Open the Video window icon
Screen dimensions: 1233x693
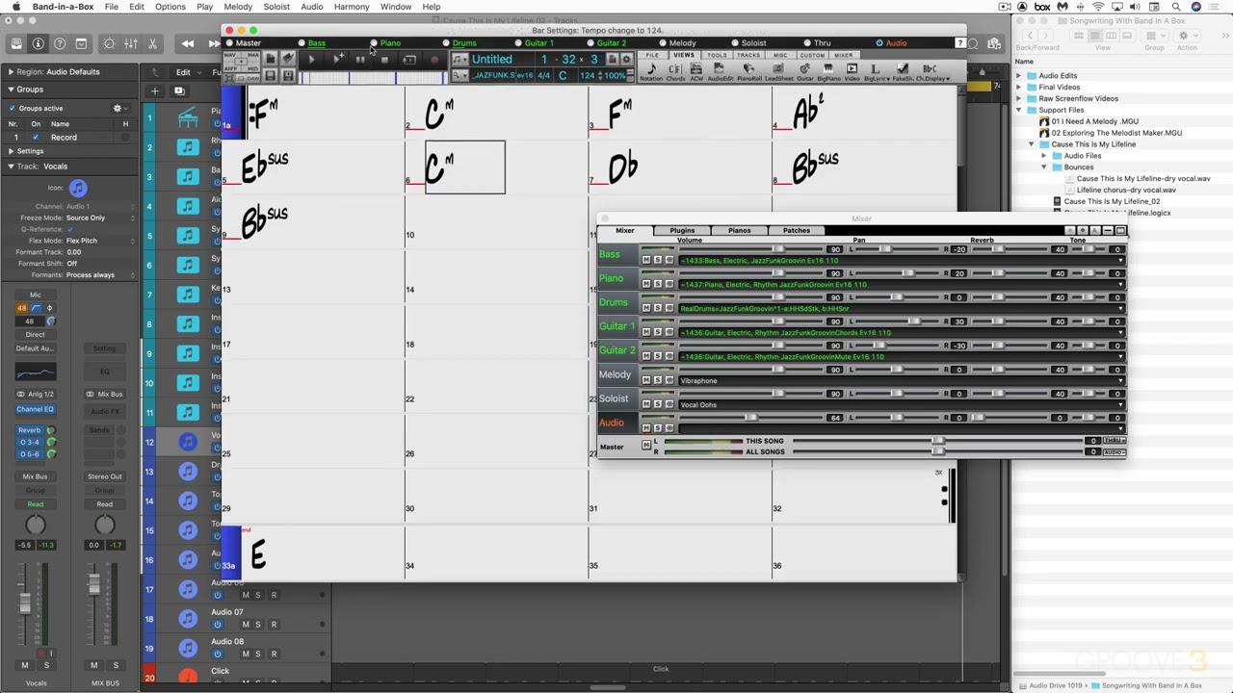(852, 70)
